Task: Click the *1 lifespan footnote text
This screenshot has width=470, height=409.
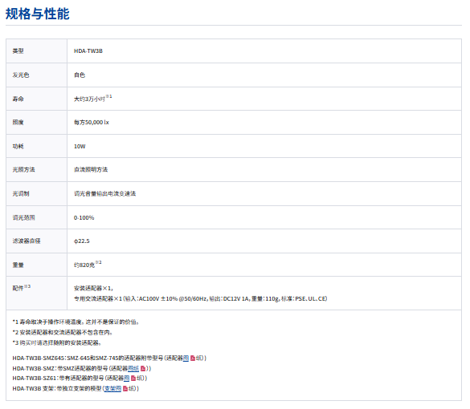Action: click(x=76, y=322)
